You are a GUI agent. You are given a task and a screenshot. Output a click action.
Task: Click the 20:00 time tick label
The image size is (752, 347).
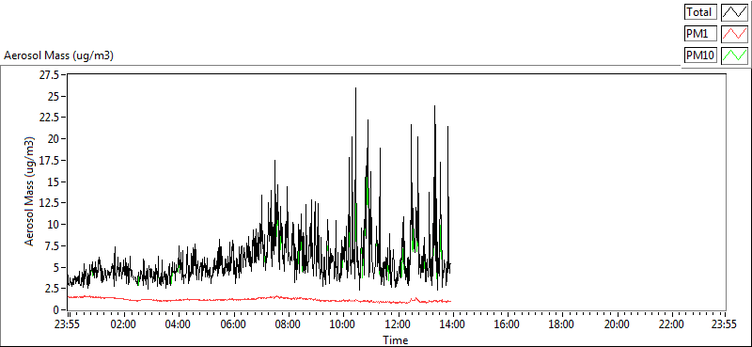coord(616,324)
